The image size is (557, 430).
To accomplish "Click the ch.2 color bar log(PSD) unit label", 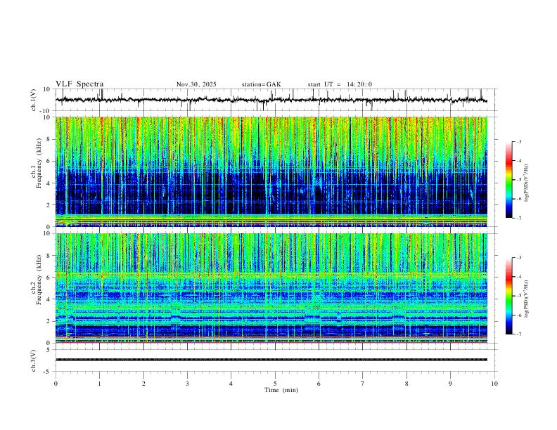I will pyautogui.click(x=527, y=299).
